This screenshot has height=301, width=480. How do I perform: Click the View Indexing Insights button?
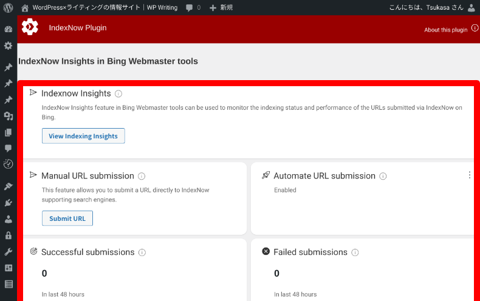(83, 136)
